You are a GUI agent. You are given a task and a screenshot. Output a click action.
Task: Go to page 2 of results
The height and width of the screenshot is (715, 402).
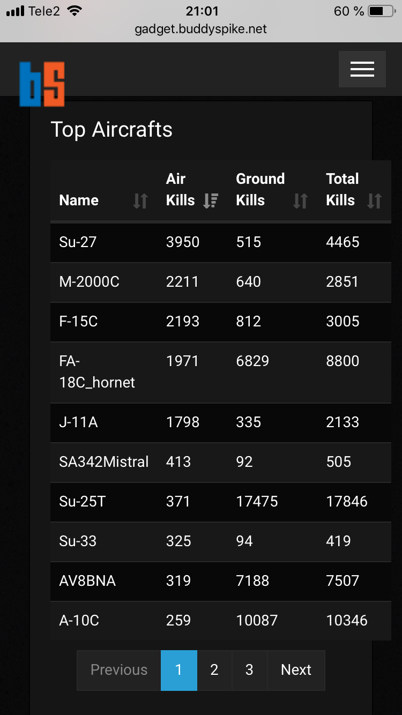point(214,670)
